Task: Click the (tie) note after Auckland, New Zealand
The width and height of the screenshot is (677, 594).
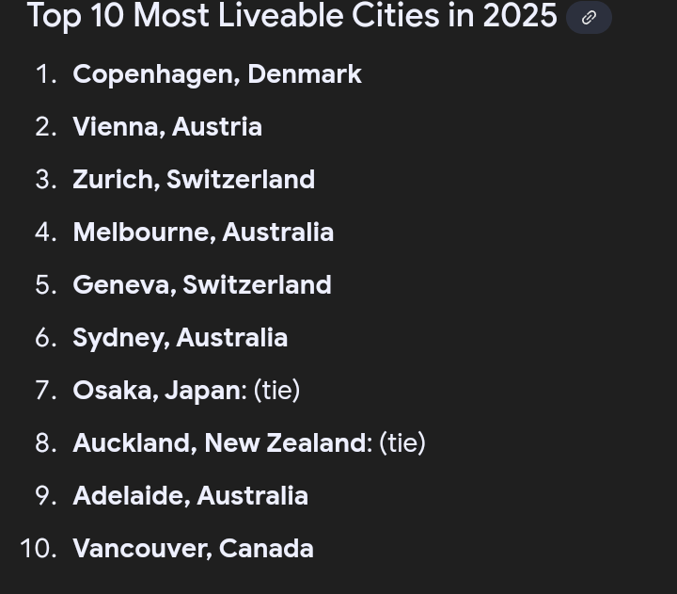Action: click(402, 443)
